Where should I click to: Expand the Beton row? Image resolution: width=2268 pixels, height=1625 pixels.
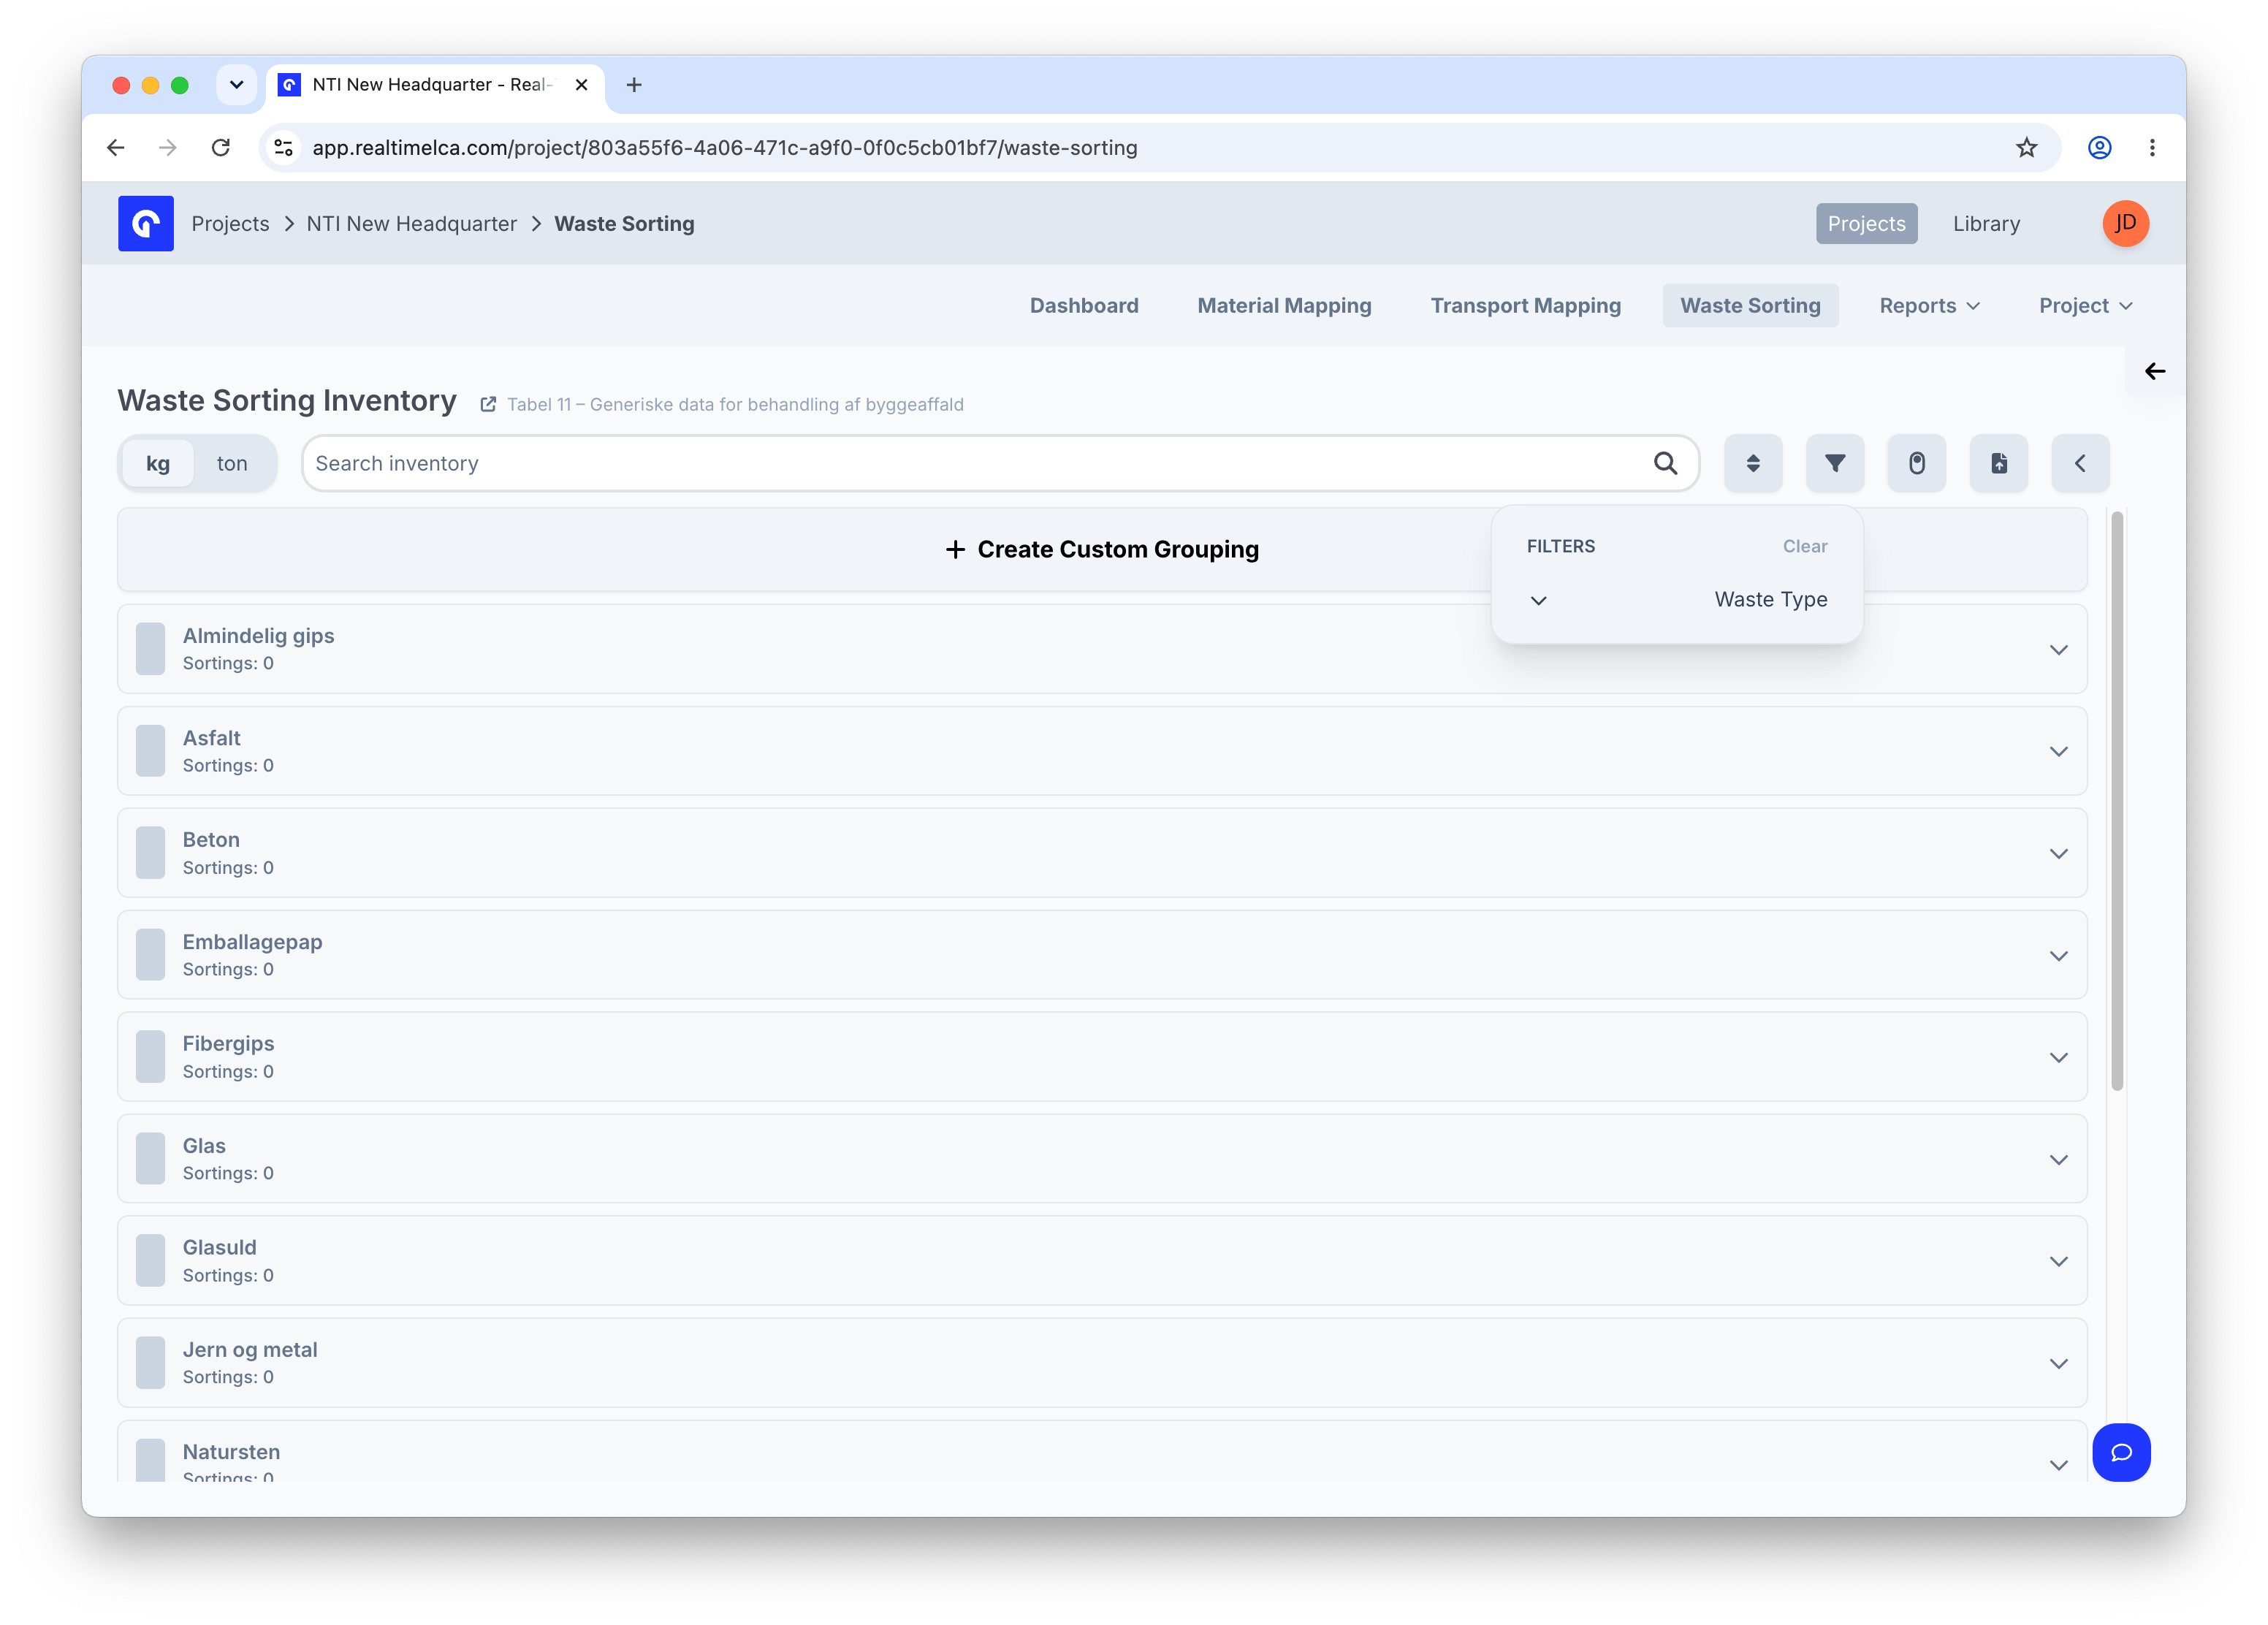pyautogui.click(x=2059, y=853)
